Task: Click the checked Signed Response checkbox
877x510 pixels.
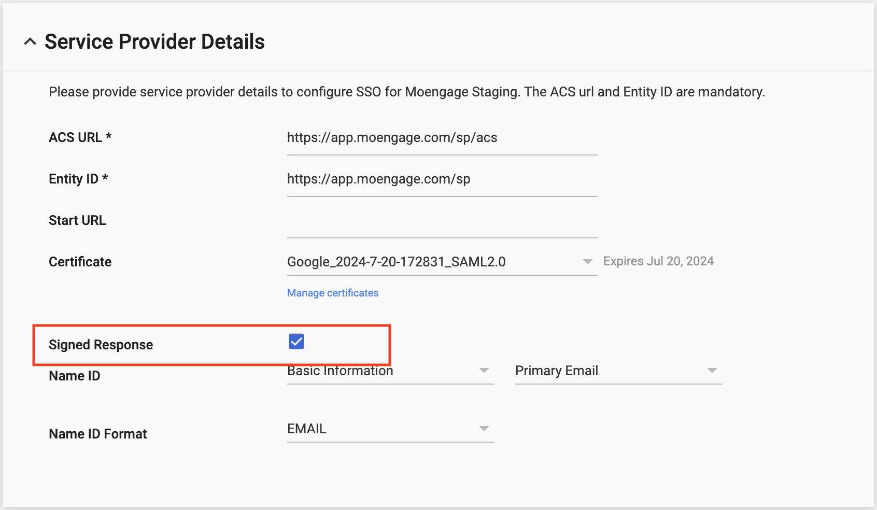Action: pyautogui.click(x=295, y=342)
